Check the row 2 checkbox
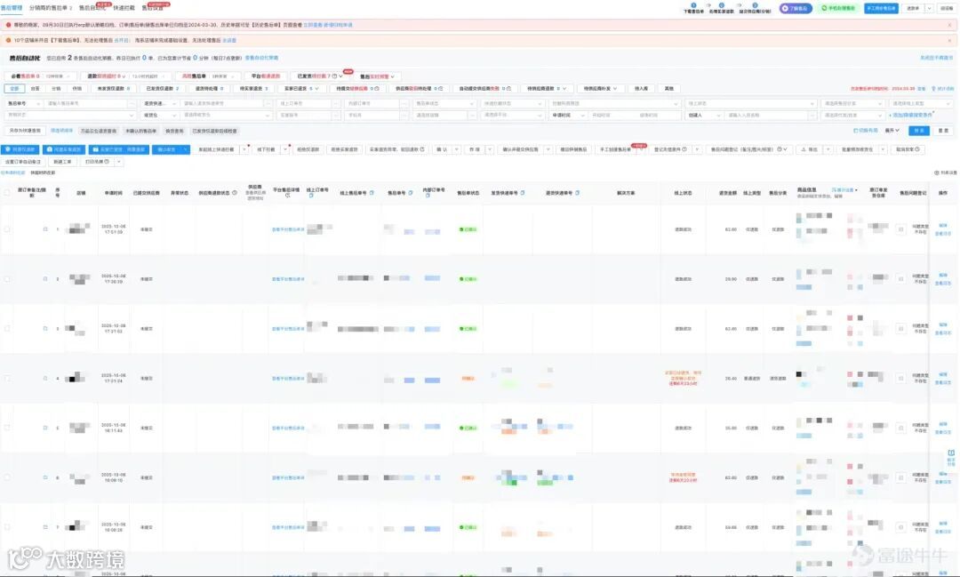The width and height of the screenshot is (960, 577). click(x=7, y=279)
